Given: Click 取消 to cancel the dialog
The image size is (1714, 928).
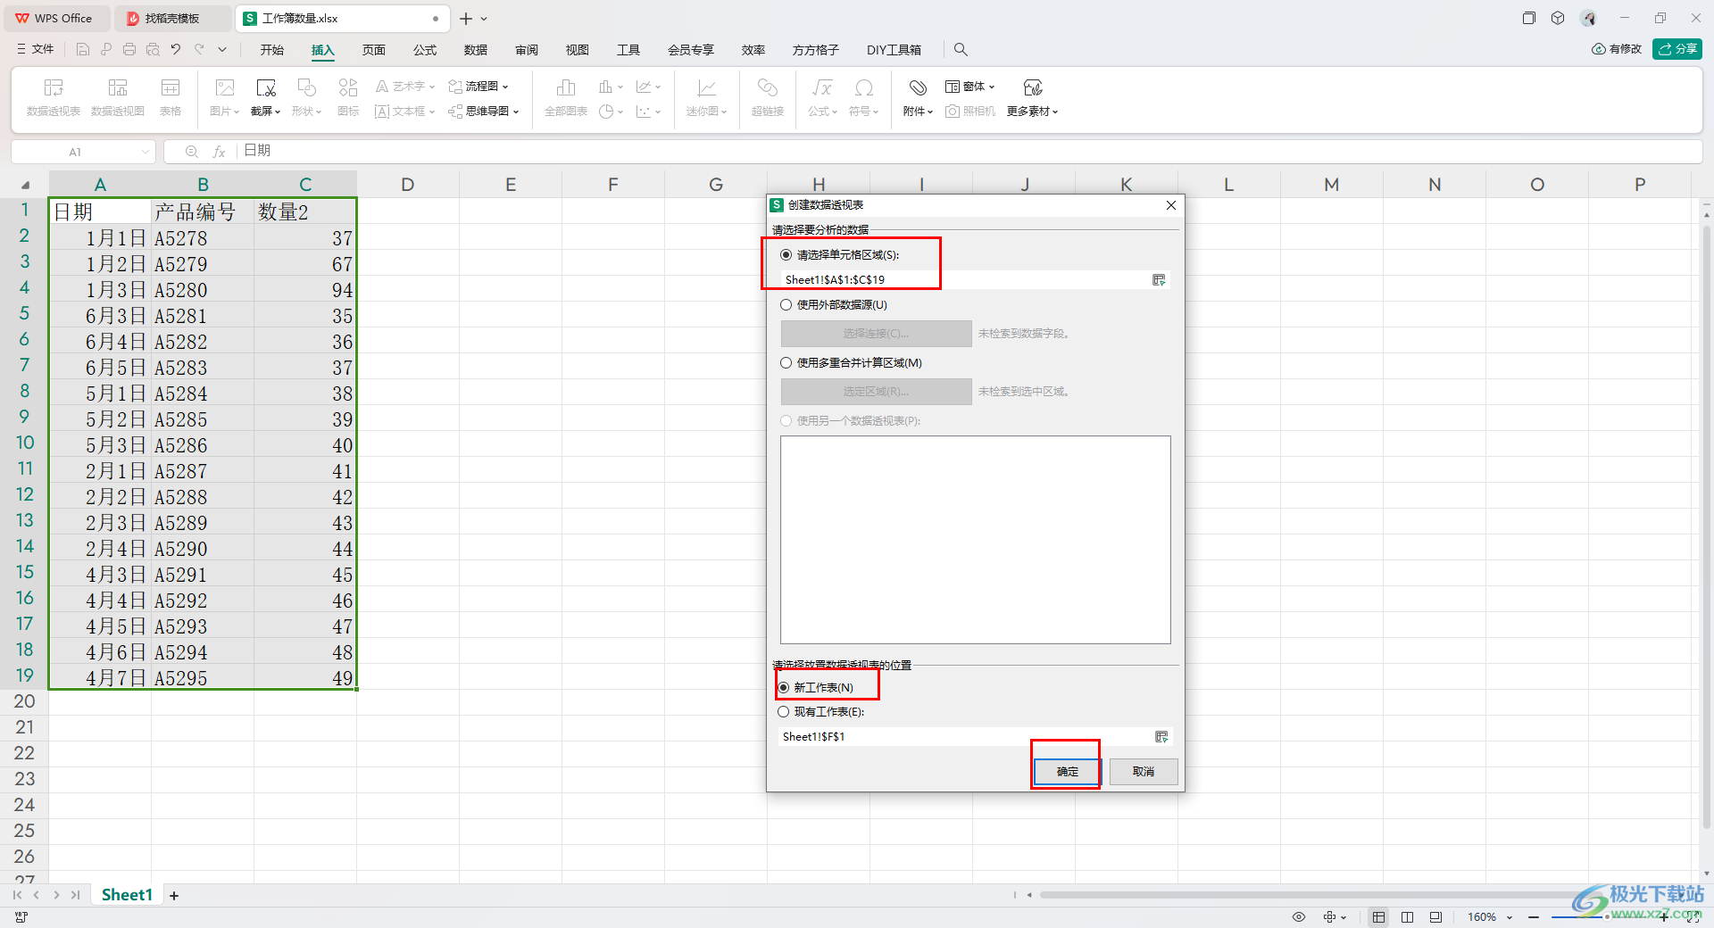Looking at the screenshot, I should coord(1144,772).
